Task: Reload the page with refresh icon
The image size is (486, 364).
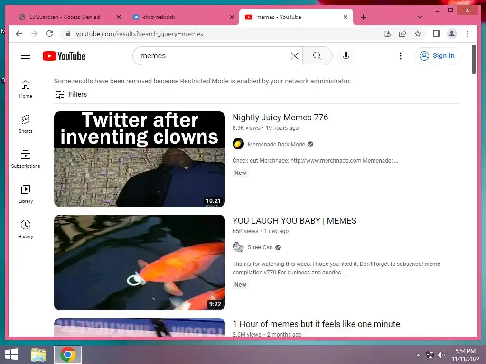Action: [49, 34]
